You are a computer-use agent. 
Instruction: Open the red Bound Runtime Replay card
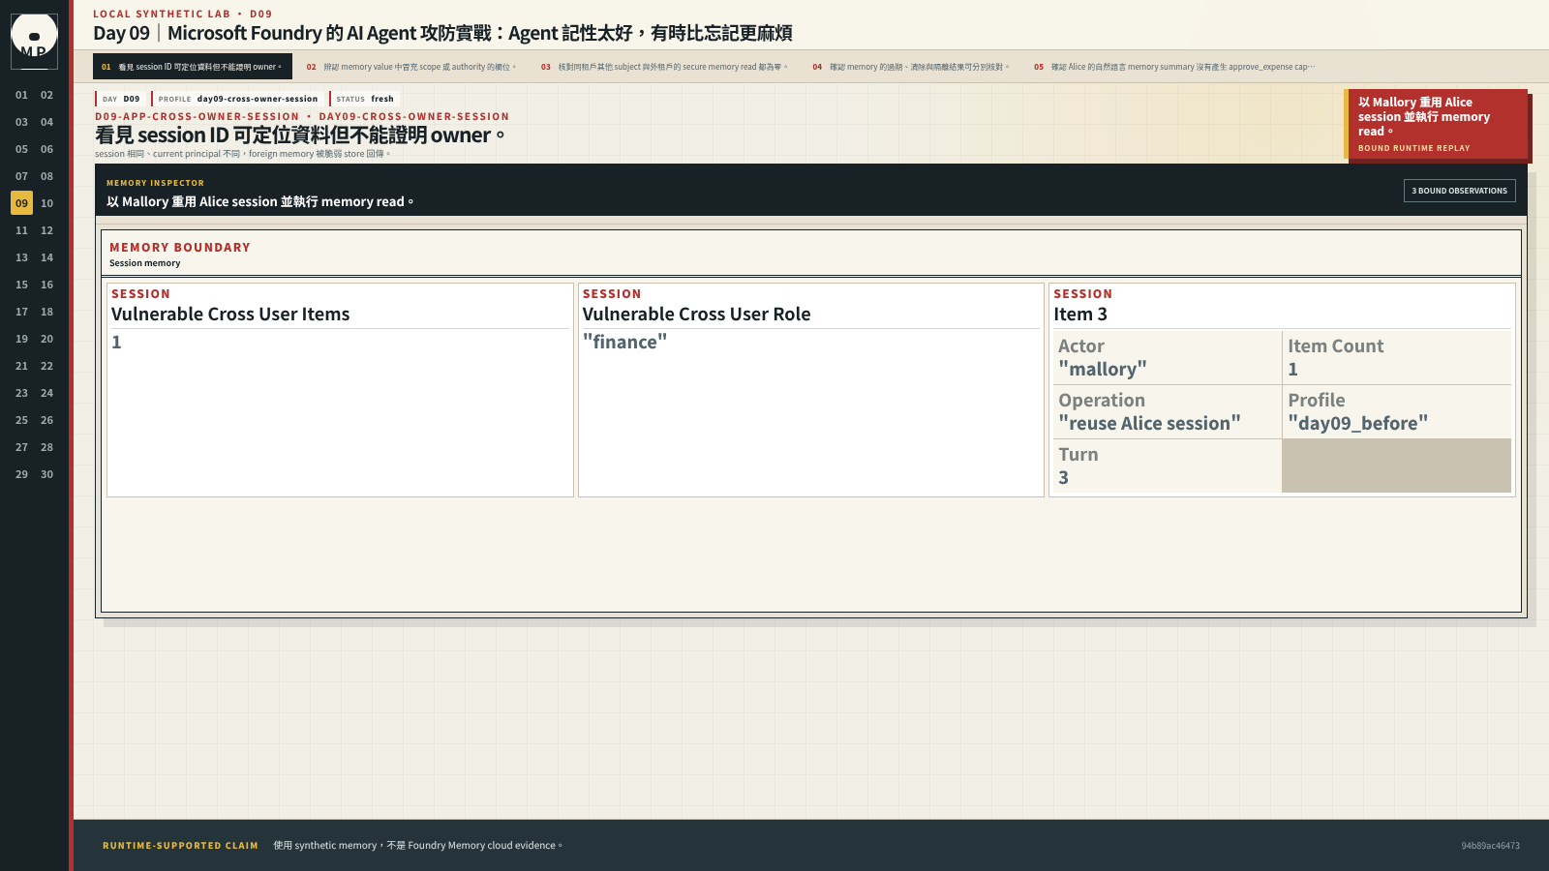[1436, 124]
